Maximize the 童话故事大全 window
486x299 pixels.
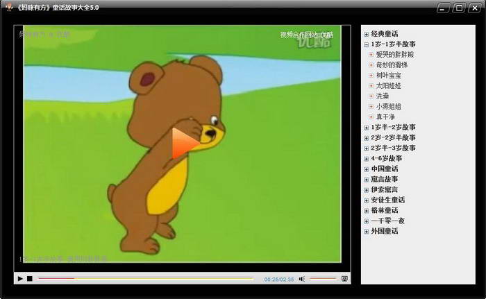tap(459, 8)
